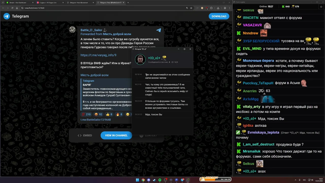Click the paper plane icon on the post

(158, 30)
